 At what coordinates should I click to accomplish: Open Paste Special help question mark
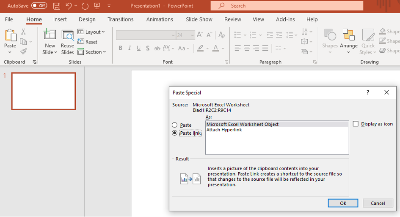point(367,92)
